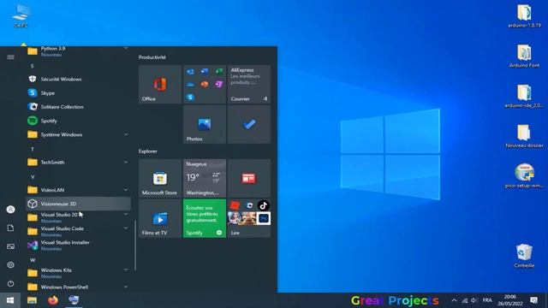Launch Firefox from the taskbar
Viewport: 548px width, 308px height.
53,300
